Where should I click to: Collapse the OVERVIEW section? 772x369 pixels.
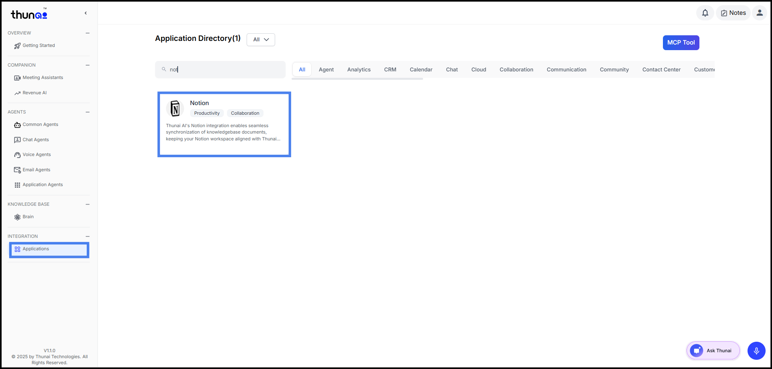point(87,33)
